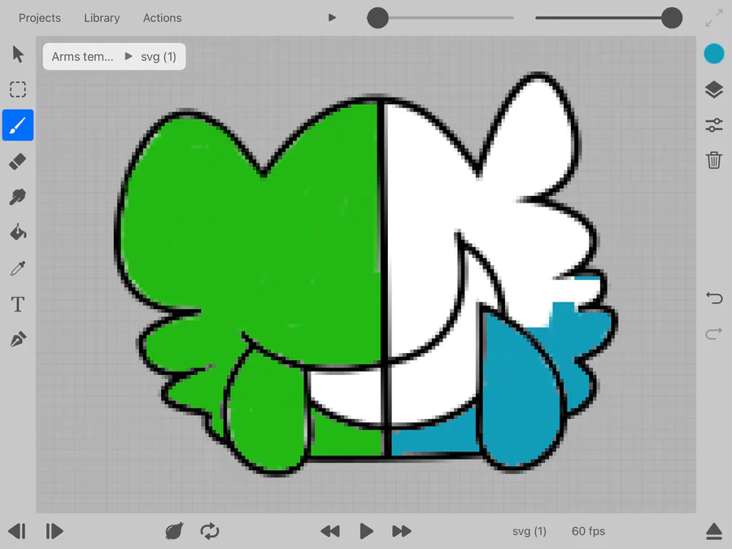
Task: Undo the last action
Action: 714,298
